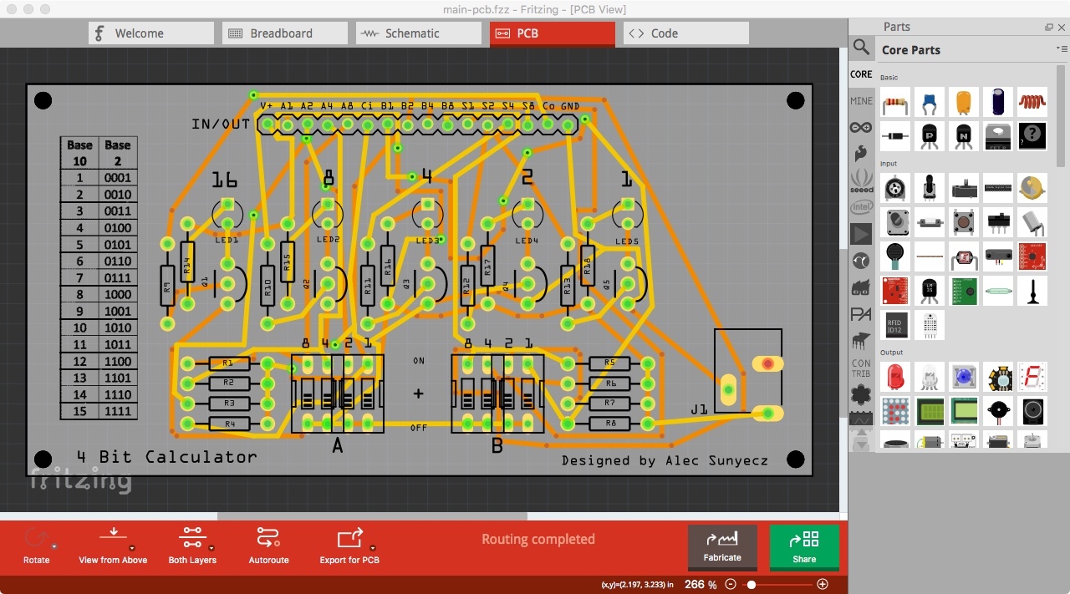
Task: Select resistor R8 on the PCB
Action: 609,424
